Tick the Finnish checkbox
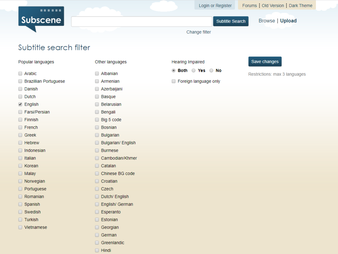The width and height of the screenshot is (338, 254). pyautogui.click(x=20, y=120)
